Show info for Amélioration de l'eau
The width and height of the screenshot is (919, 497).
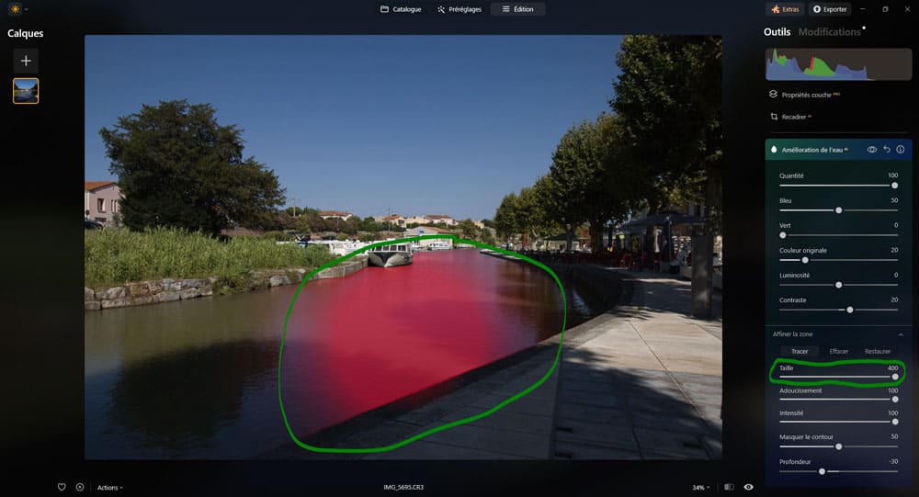click(901, 149)
